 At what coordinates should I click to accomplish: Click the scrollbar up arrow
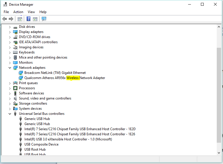(x=219, y=27)
